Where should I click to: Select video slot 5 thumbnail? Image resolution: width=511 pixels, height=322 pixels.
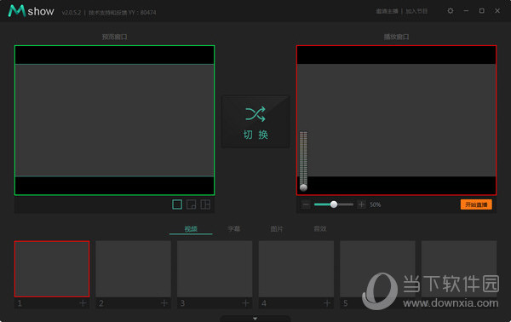(x=377, y=269)
